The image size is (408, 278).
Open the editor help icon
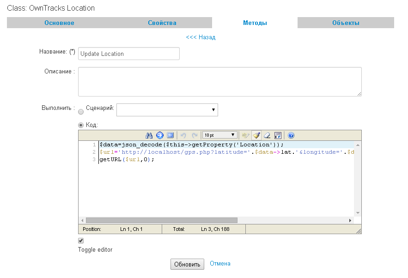point(291,135)
